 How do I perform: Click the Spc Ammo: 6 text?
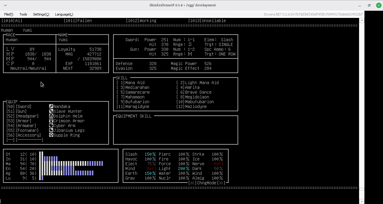[218, 49]
